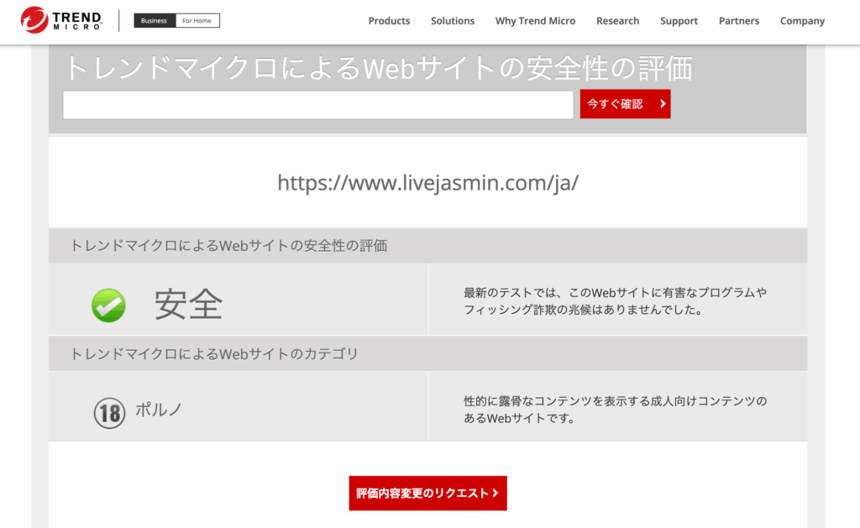Viewport: 860px width, 528px height.
Task: Open the Products menu
Action: pos(389,21)
